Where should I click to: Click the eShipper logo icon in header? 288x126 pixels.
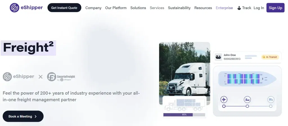(15, 8)
